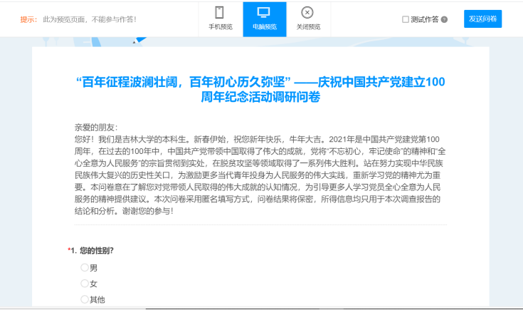This screenshot has height=310, width=523.
Task: Choose the 女 radio option
Action: coord(85,283)
